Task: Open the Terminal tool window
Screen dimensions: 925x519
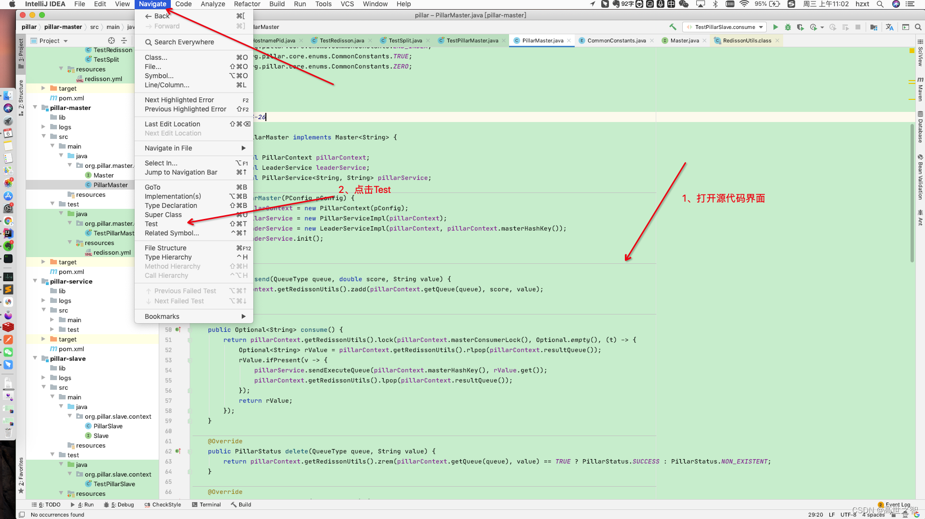Action: 206,505
